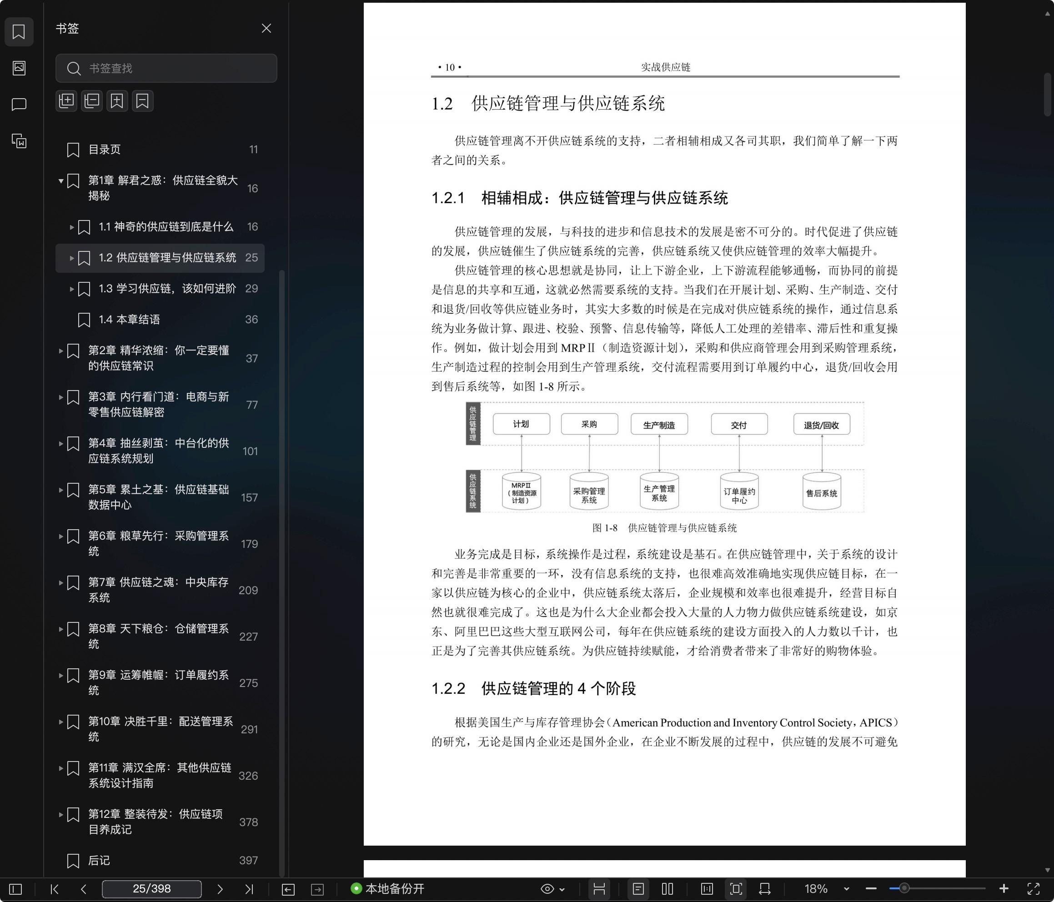Expand 1.2 供应链管理与供应链系统 bookmark
This screenshot has height=902, width=1054.
[72, 258]
